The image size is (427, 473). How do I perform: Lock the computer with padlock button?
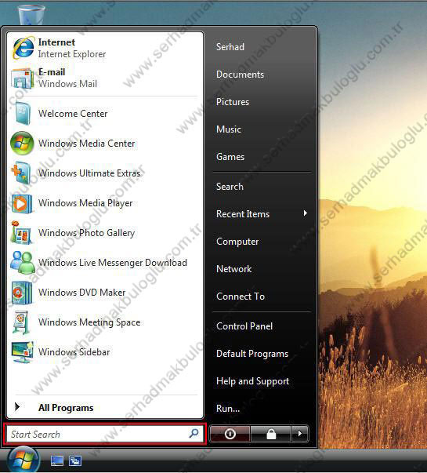[270, 434]
